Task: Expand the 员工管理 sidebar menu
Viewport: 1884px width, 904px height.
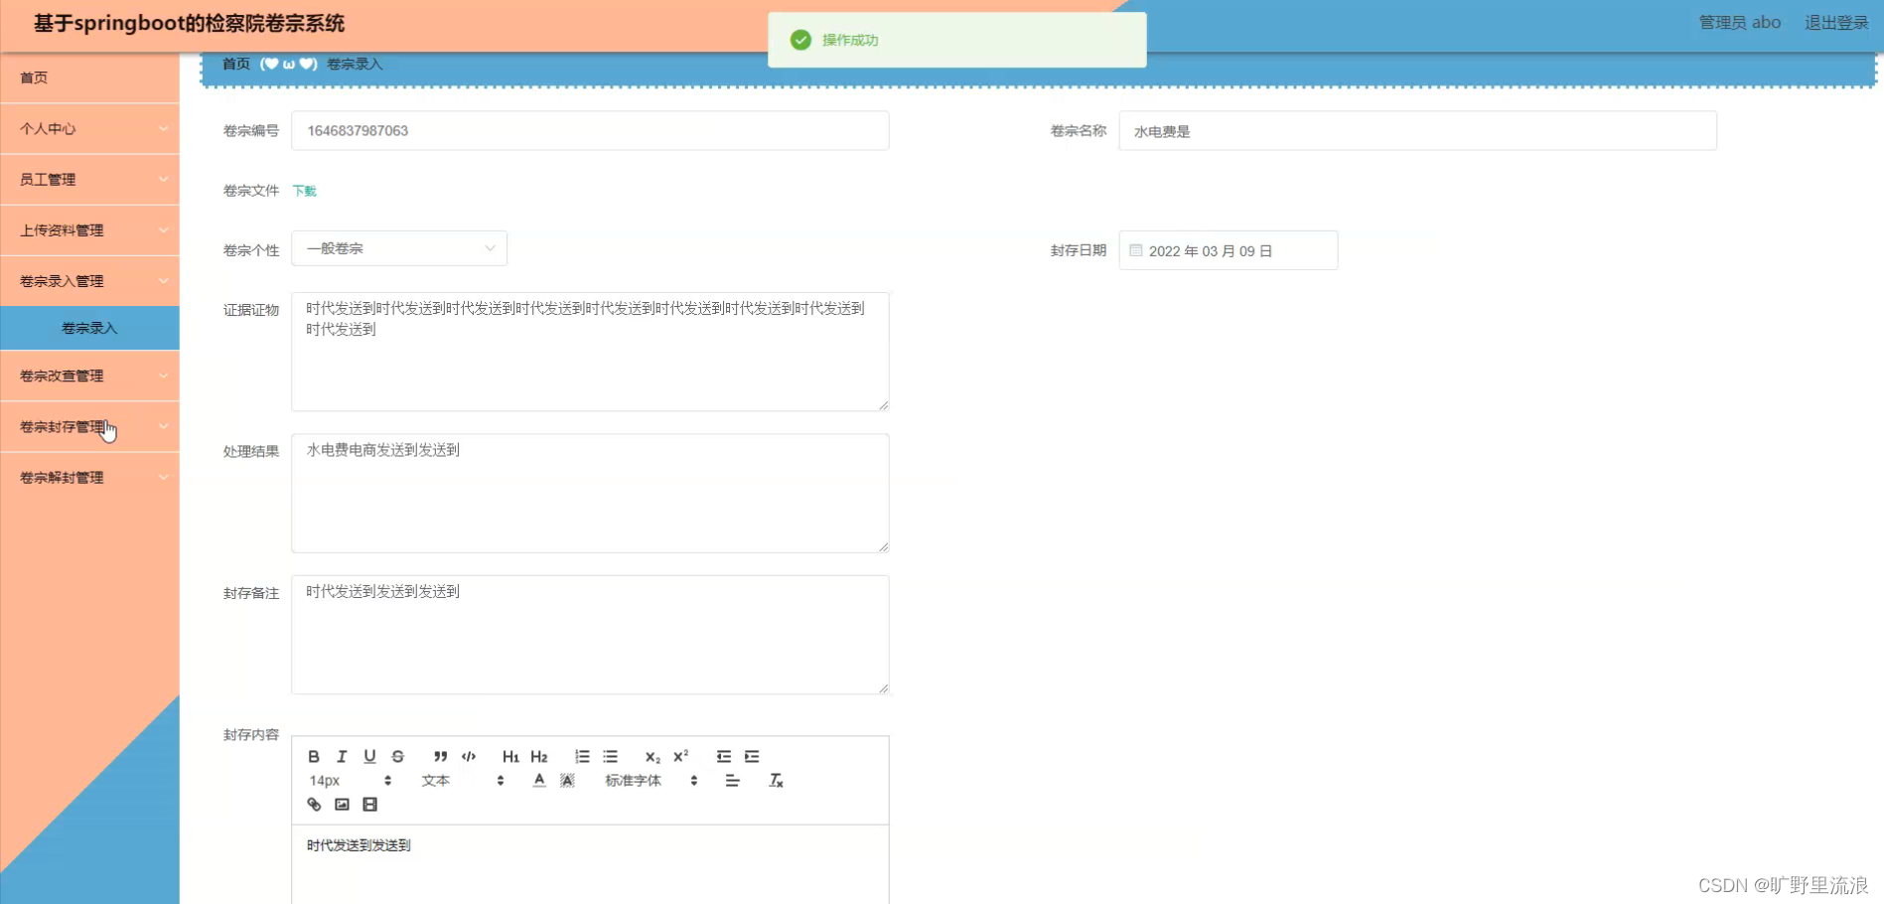Action: (89, 179)
